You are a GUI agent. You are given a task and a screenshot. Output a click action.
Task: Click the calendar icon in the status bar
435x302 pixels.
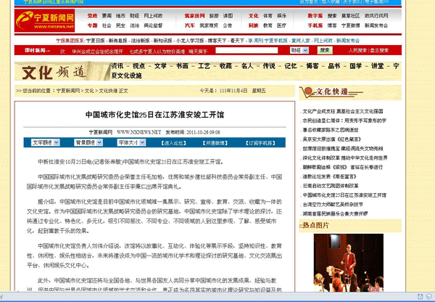[x=420, y=296]
